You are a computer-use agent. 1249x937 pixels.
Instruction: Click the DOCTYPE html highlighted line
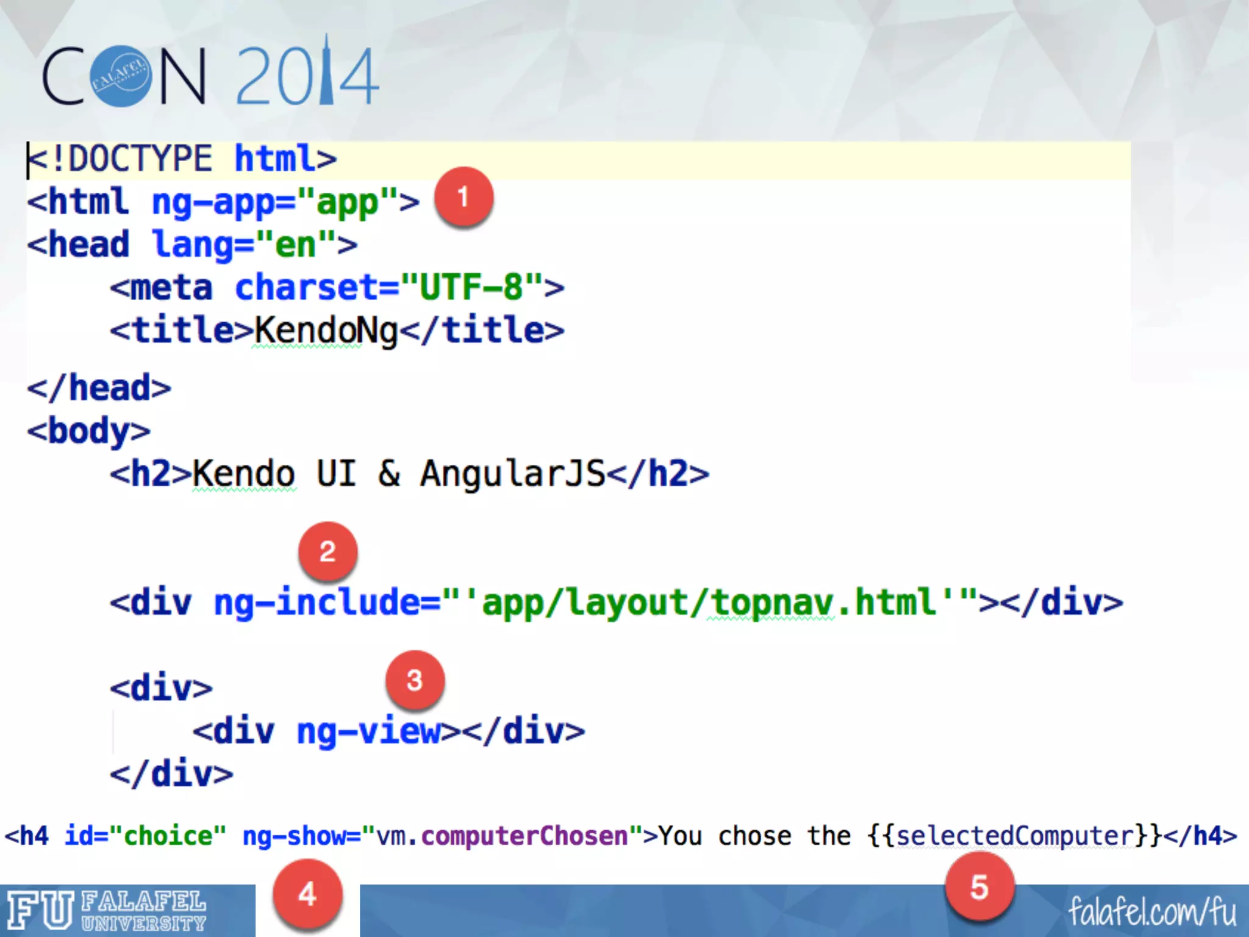183,160
